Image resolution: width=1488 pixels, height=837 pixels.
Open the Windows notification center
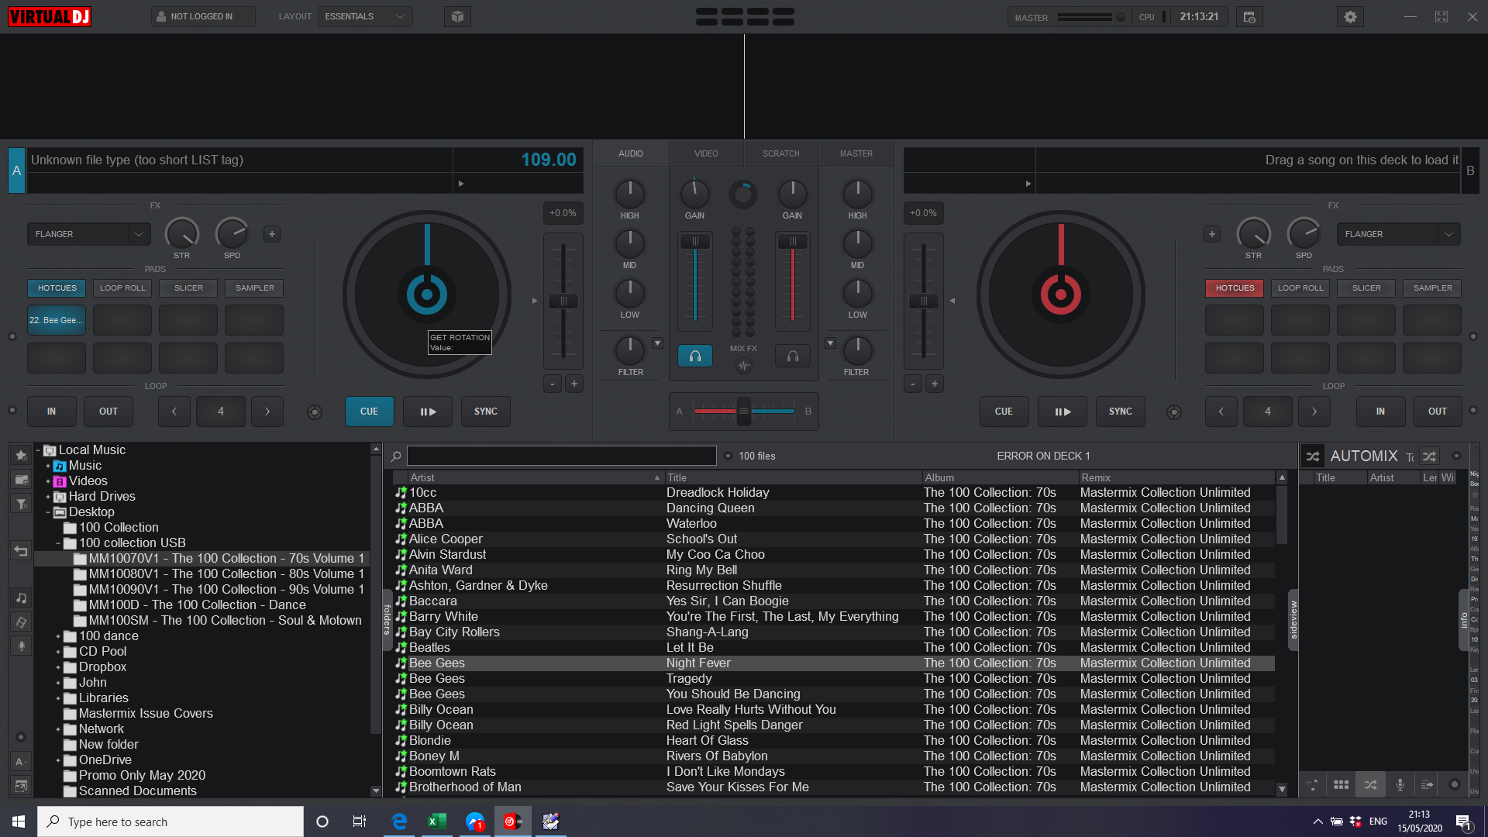pyautogui.click(x=1464, y=821)
